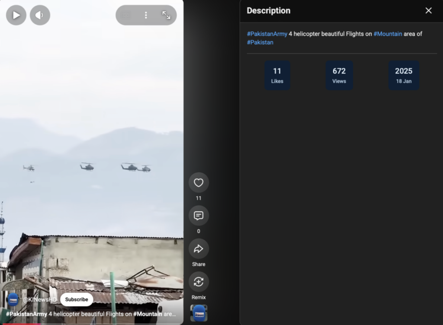
Task: Expand the truncated video title caption
Action: (x=91, y=314)
